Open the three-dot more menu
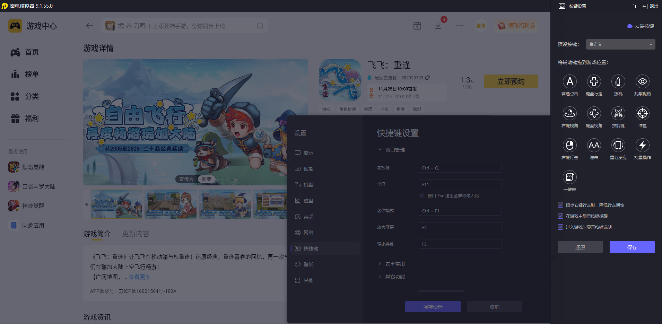The height and width of the screenshot is (324, 662). [460, 26]
